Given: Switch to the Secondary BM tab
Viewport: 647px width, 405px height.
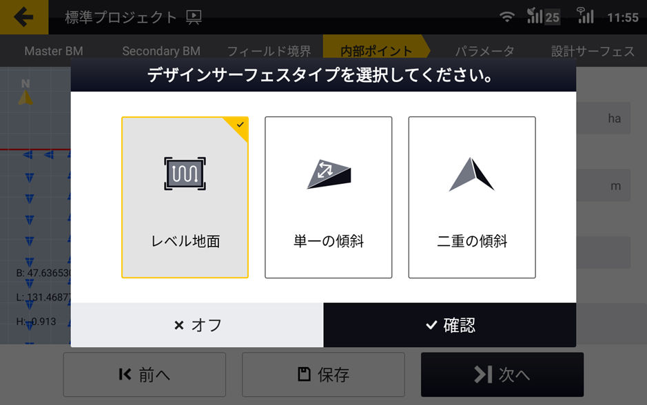Looking at the screenshot, I should click(161, 51).
